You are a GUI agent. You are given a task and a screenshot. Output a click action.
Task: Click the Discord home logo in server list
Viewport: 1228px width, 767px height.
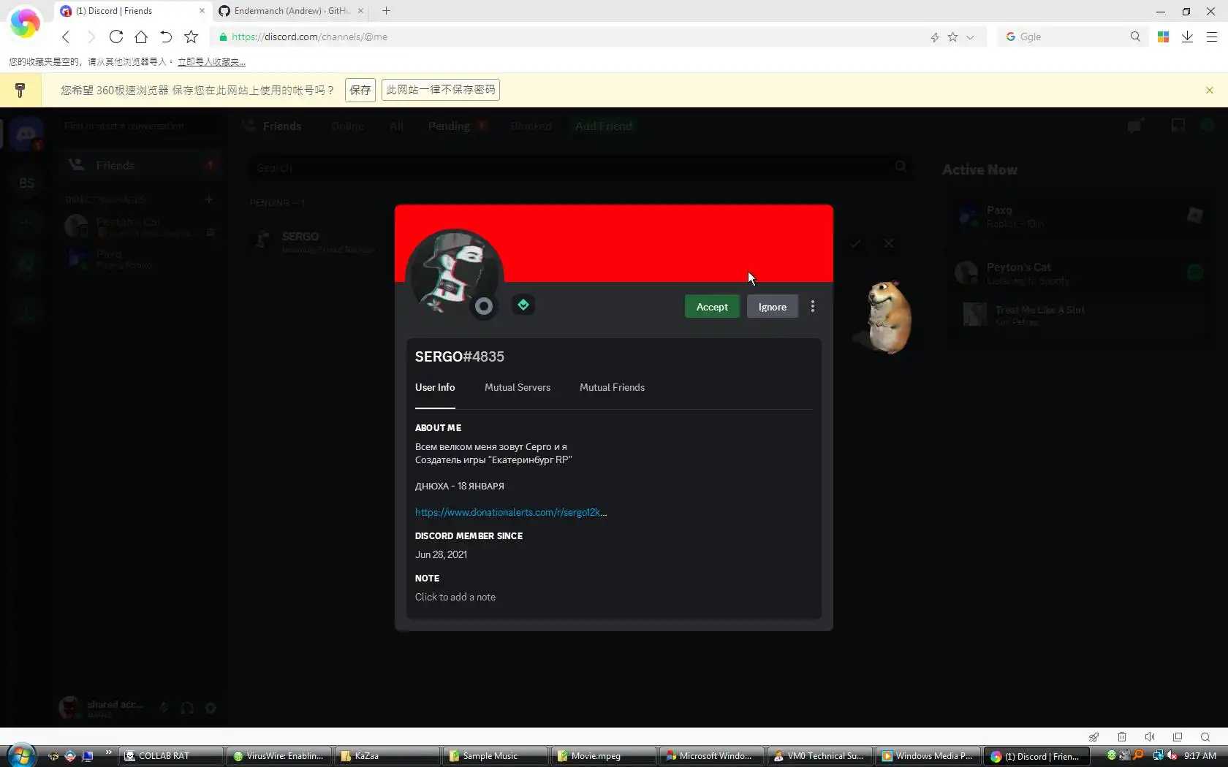point(26,134)
